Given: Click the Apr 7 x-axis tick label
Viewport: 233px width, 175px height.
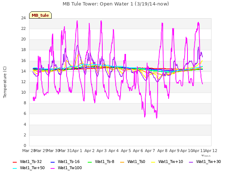Looking at the screenshot, I should [x=150, y=151].
